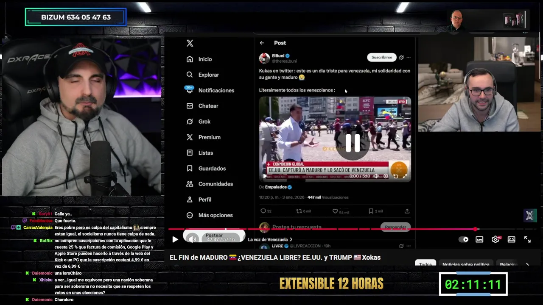Go back with the Post arrow
Viewport: 543px width, 305px height.
[262, 43]
